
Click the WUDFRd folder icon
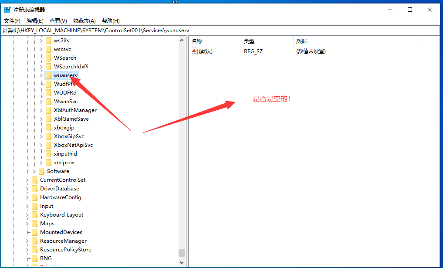[49, 93]
